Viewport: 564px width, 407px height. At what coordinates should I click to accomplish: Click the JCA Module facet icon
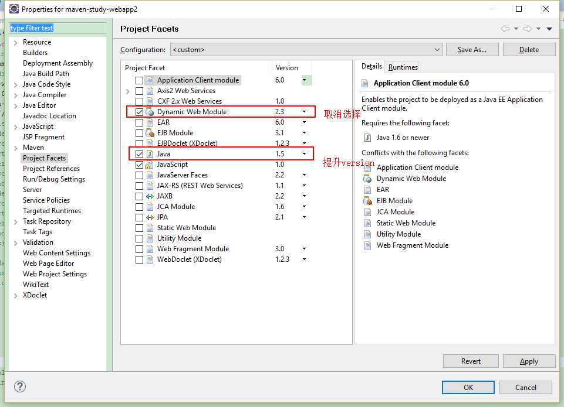pos(150,207)
